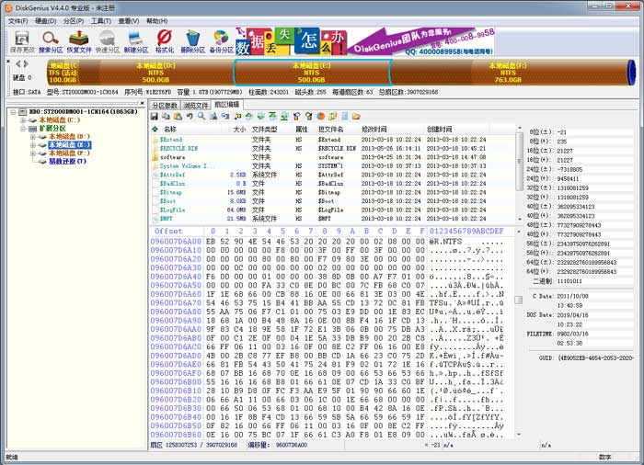644x465 pixels.
Task: Click the find magnifier in sector editor toolbar
Action: coord(201,117)
